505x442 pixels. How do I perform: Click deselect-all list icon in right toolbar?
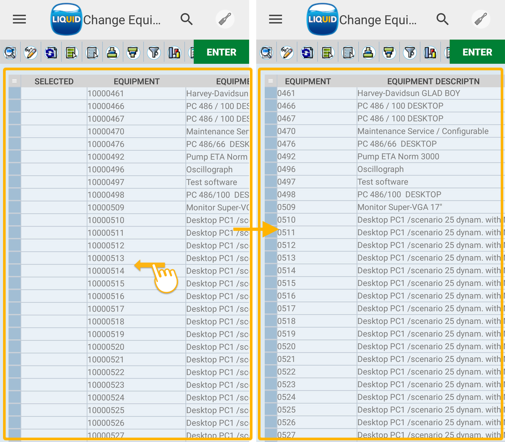(348, 53)
